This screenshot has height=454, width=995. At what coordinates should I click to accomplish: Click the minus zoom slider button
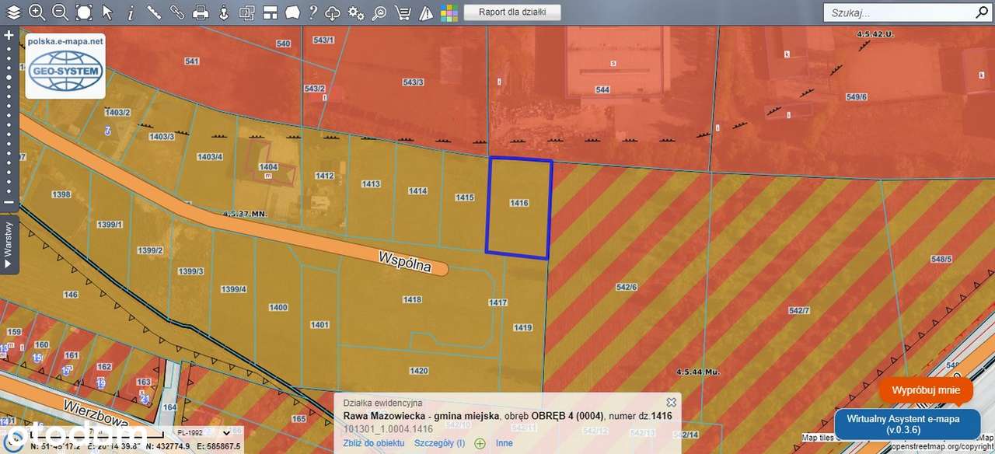[9, 203]
